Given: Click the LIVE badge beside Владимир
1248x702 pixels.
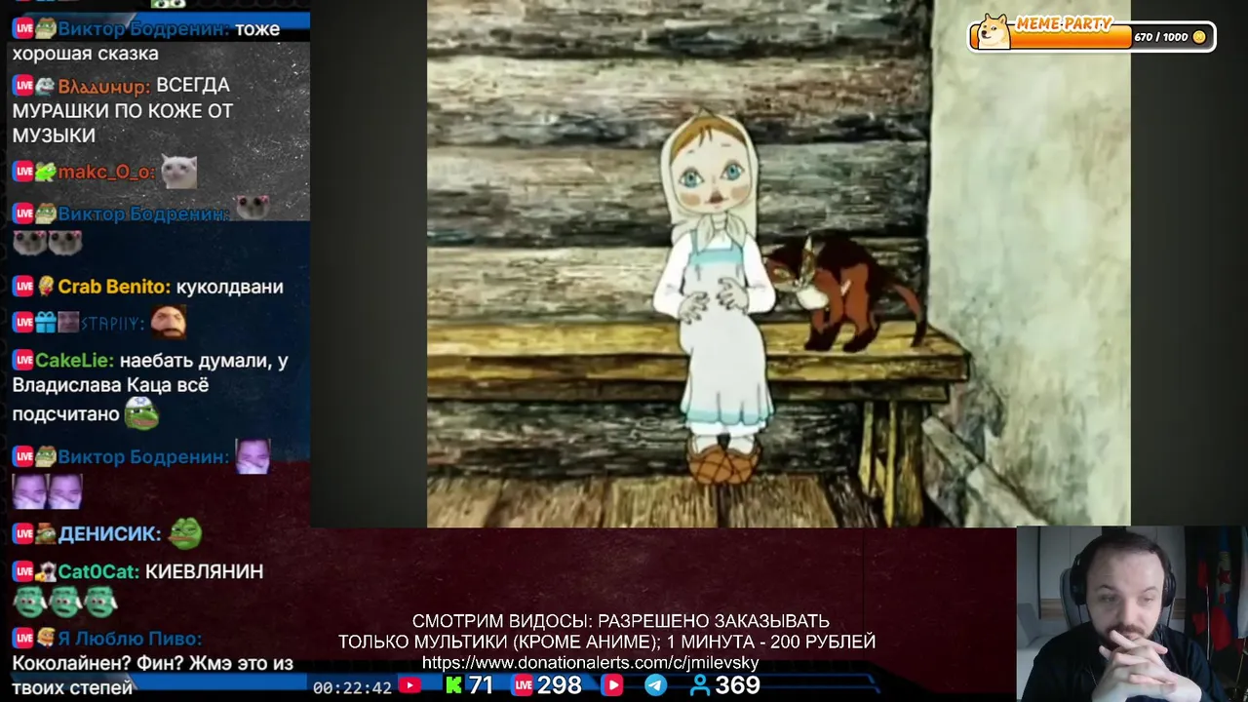Looking at the screenshot, I should pyautogui.click(x=23, y=86).
